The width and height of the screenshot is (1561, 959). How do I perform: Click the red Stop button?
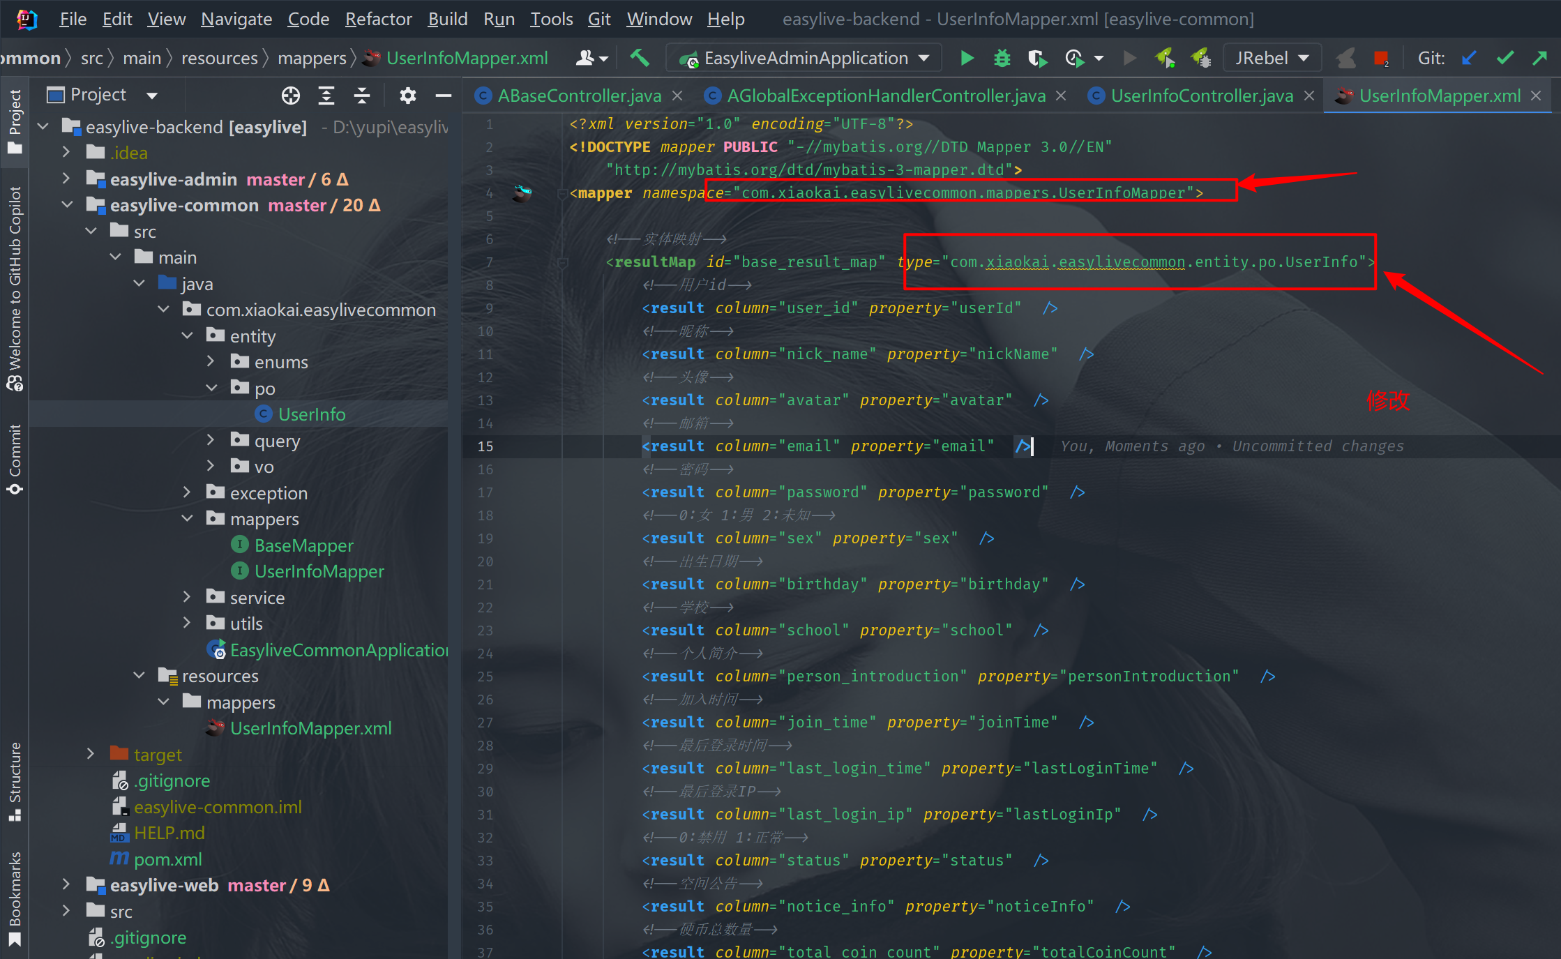(x=1380, y=58)
